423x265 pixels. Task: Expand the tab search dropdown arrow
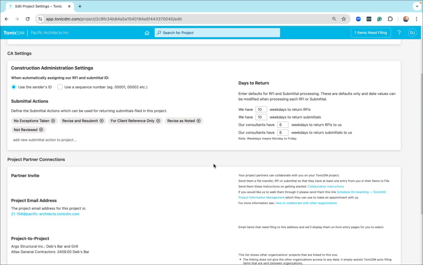pos(417,6)
